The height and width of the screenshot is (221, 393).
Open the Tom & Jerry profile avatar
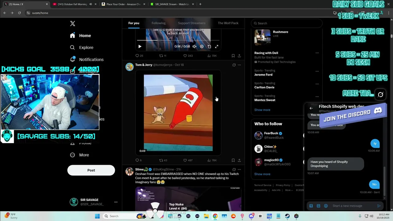pyautogui.click(x=130, y=67)
